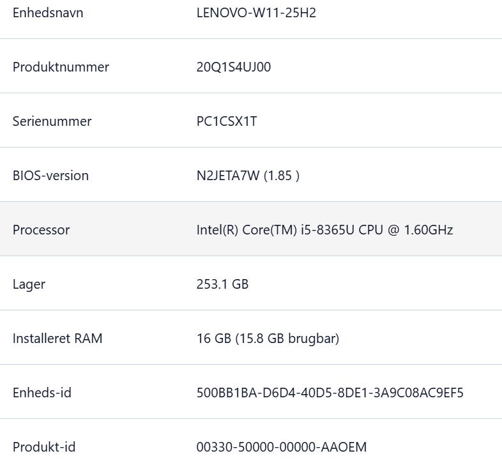
Task: Click the Enhedsnavn label
Action: [x=48, y=13]
